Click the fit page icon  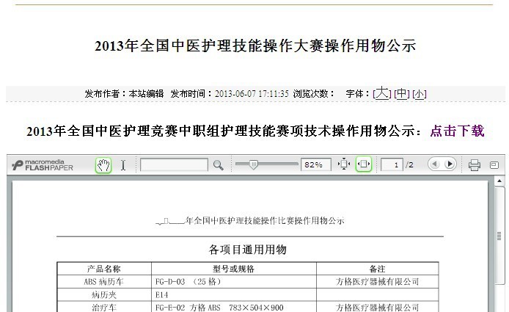344,165
